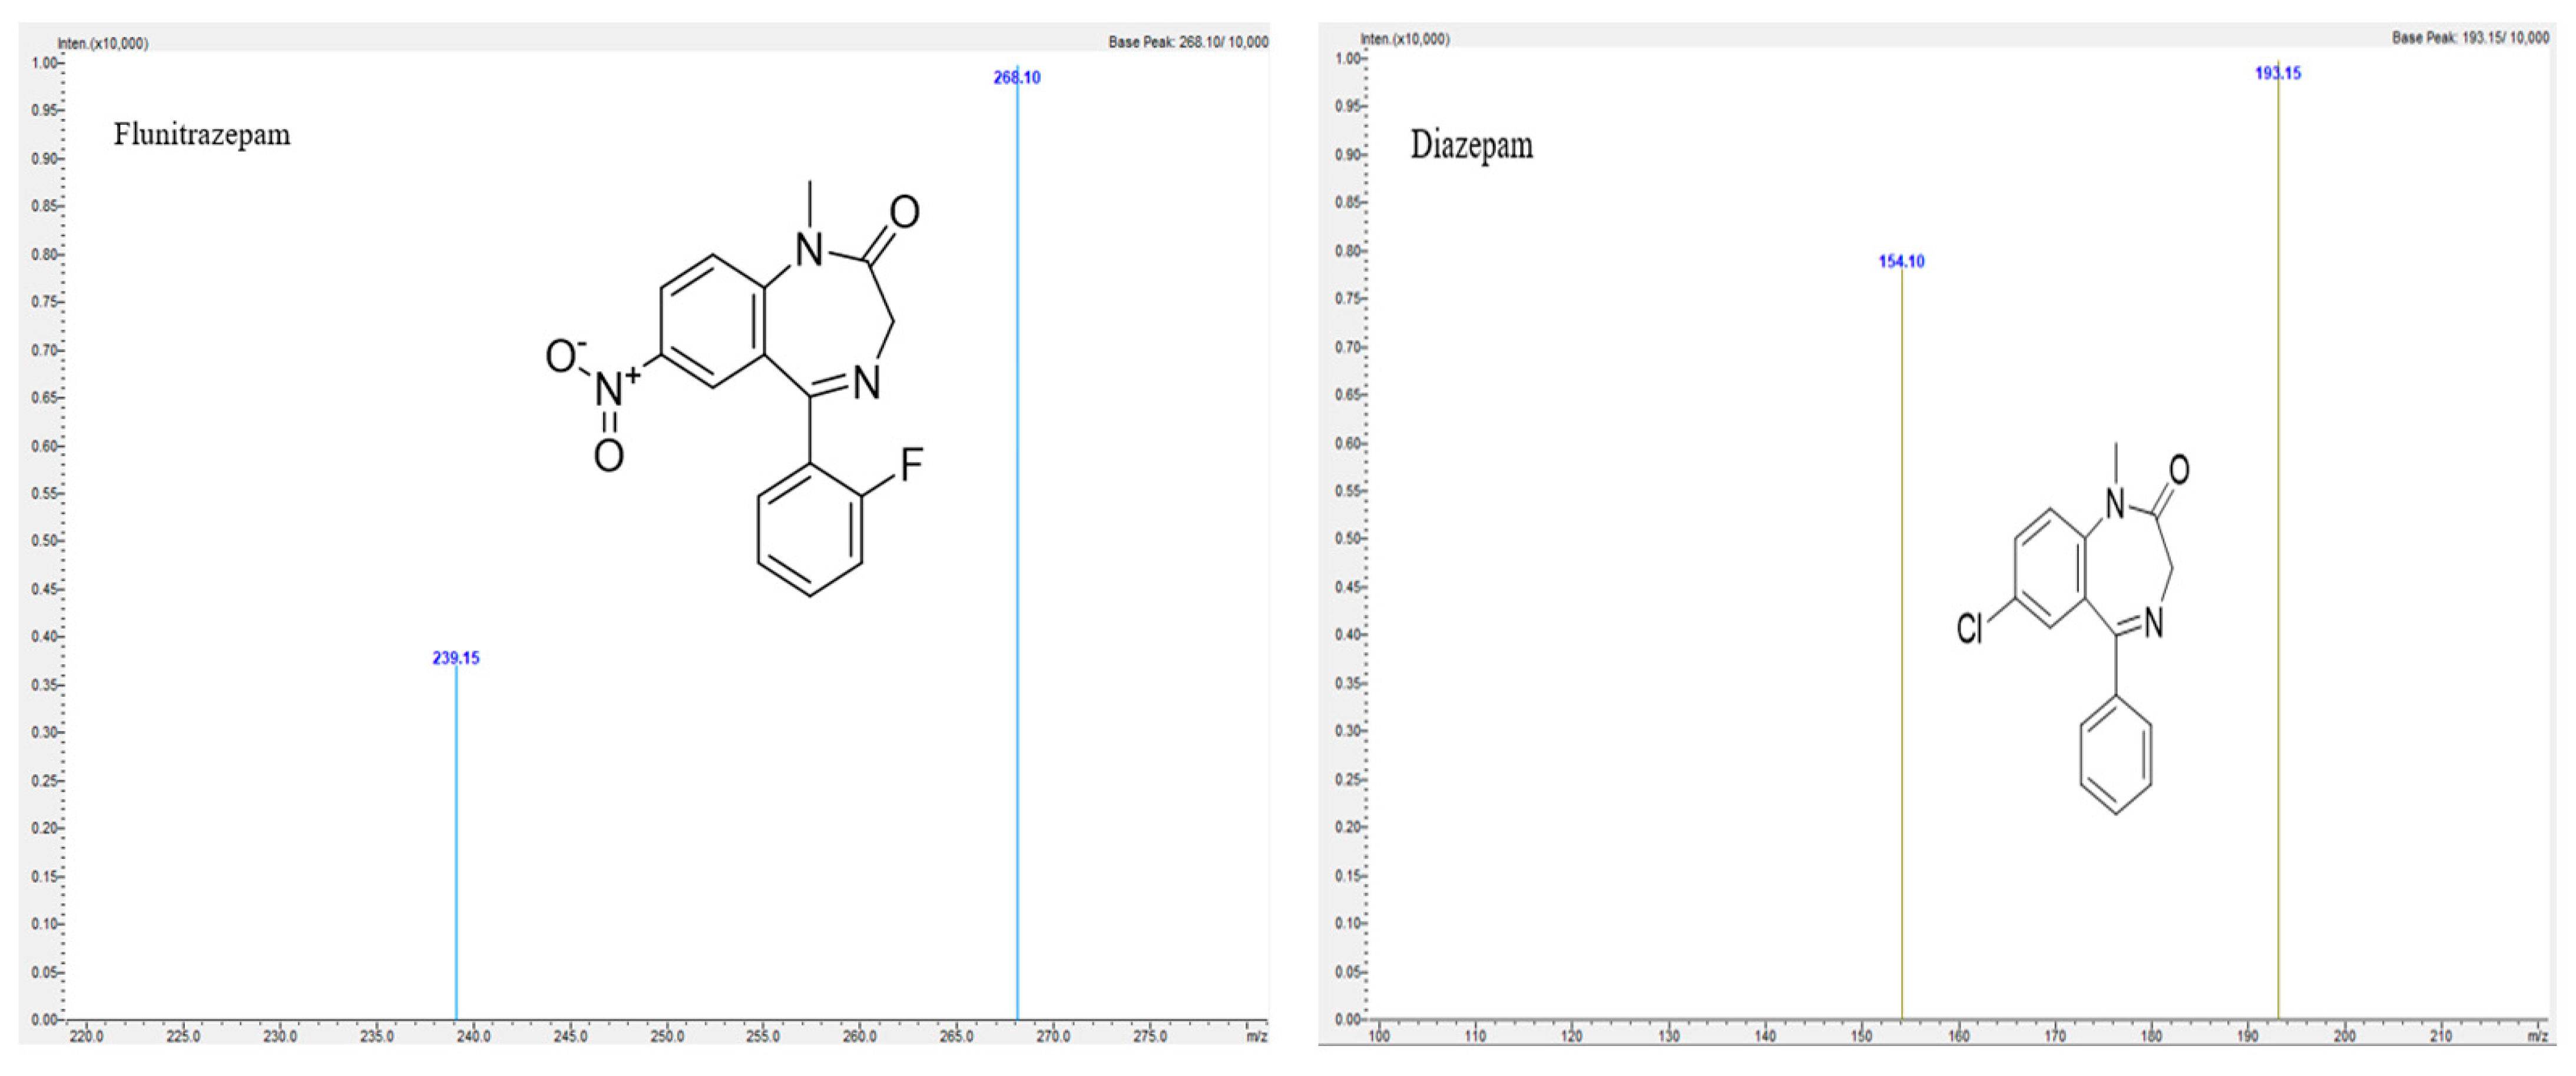
Task: Click the Base Peak 193.15 header text
Action: (2470, 37)
